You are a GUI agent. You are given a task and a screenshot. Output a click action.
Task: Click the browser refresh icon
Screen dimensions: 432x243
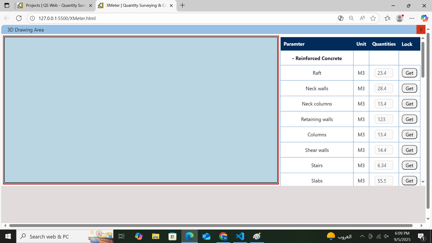(19, 18)
